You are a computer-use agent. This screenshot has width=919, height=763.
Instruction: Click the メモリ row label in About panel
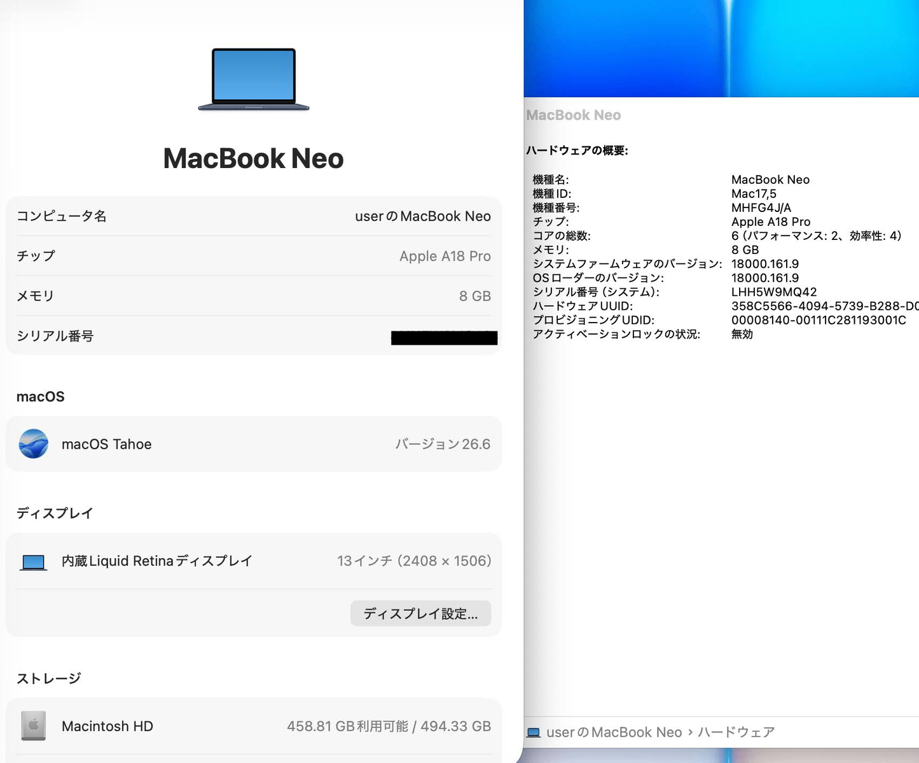(x=35, y=296)
